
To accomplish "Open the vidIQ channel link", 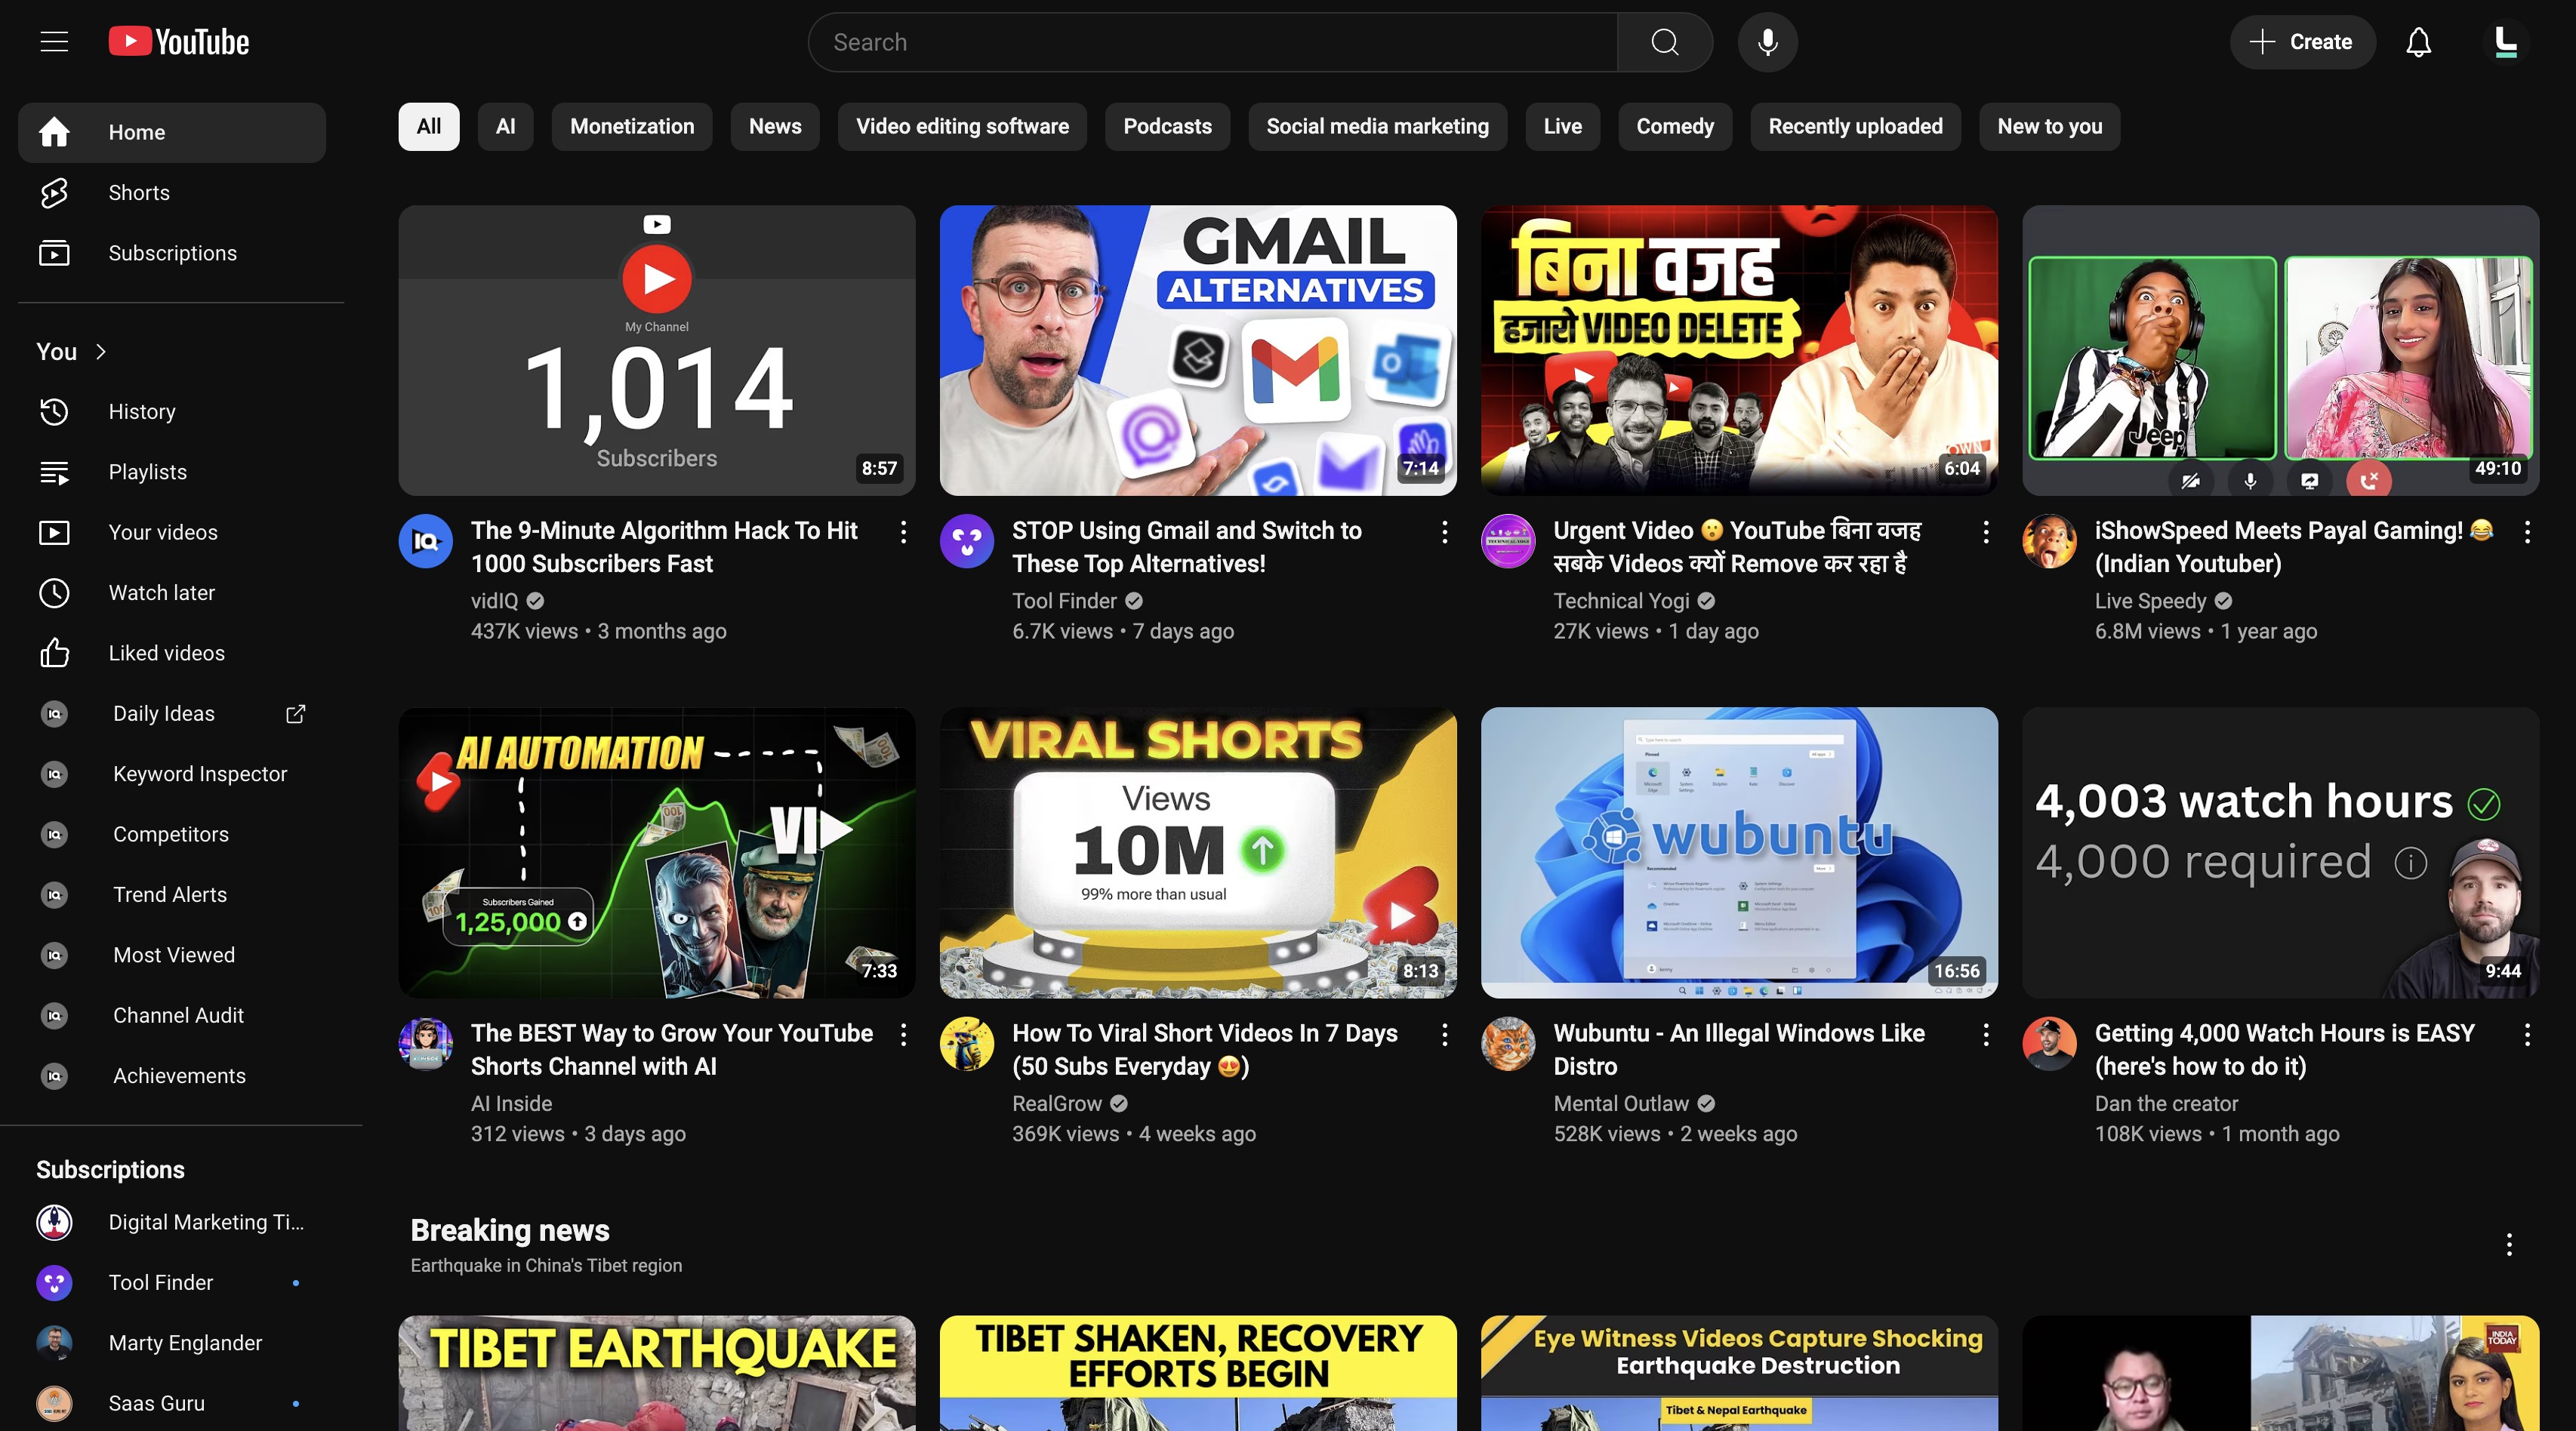I will pyautogui.click(x=495, y=601).
